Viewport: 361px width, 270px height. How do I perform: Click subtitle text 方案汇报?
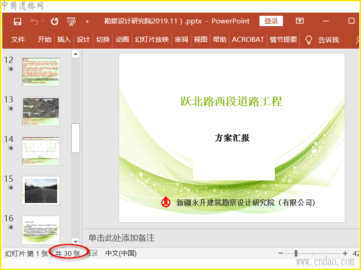[232, 138]
